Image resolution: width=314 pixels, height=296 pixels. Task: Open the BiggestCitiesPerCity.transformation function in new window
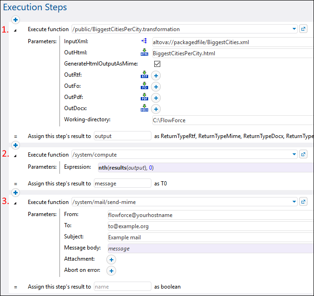tap(303, 29)
